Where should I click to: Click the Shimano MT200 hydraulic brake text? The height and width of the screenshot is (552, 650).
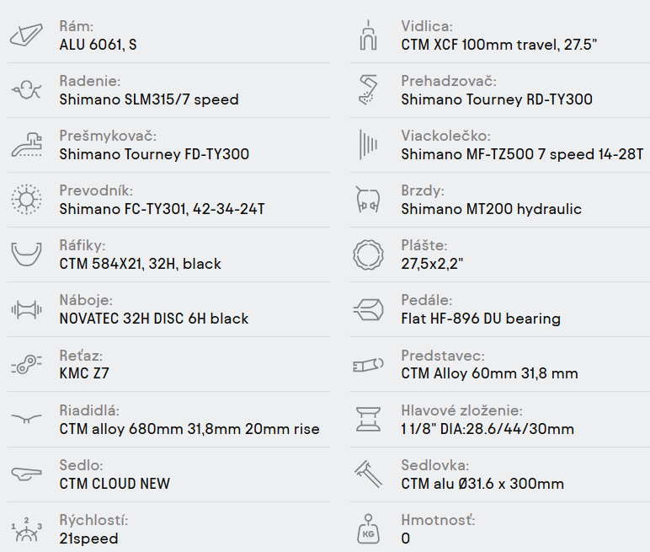coord(491,209)
